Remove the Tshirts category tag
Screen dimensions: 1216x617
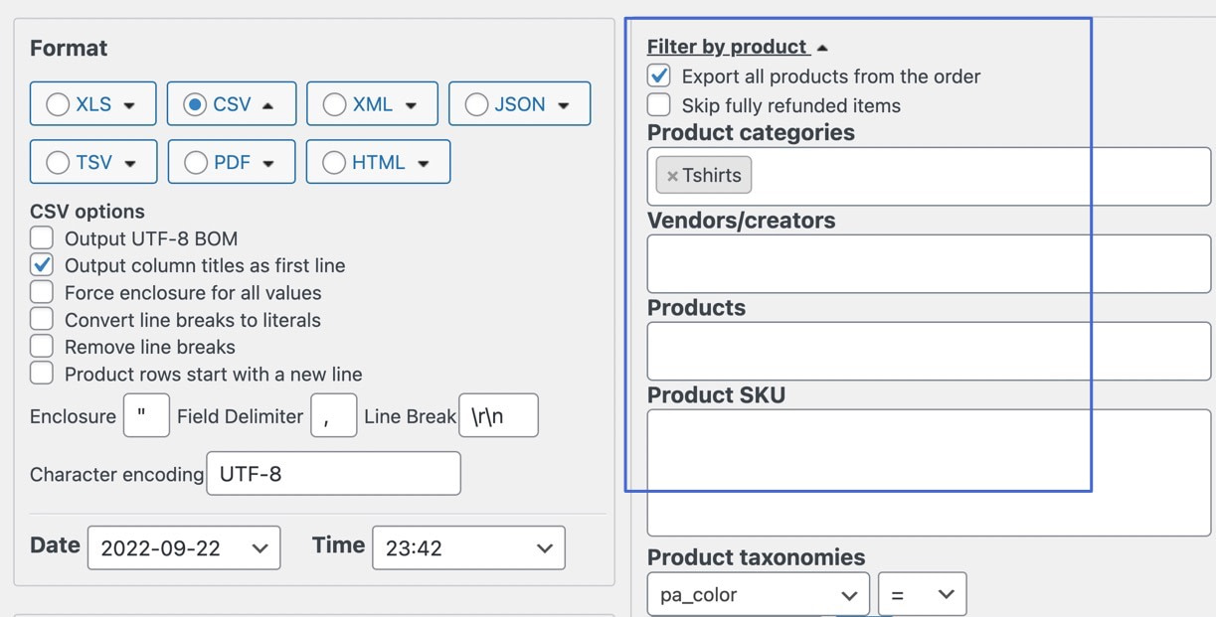672,176
